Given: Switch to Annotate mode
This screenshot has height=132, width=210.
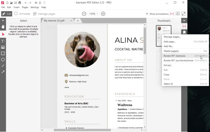Looking at the screenshot, I should (22, 14).
